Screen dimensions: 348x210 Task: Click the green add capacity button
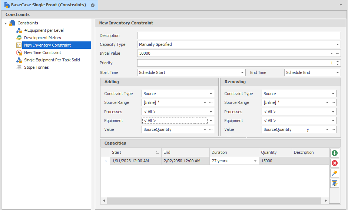[335, 153]
